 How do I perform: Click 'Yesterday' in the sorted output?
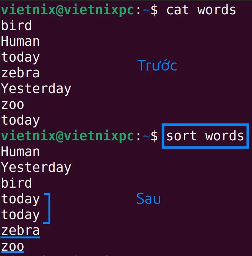[x=36, y=168]
